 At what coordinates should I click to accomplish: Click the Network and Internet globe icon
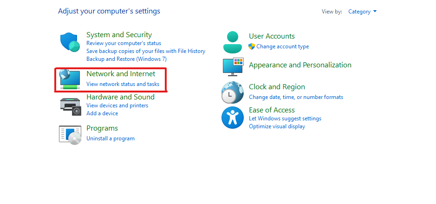(x=71, y=80)
